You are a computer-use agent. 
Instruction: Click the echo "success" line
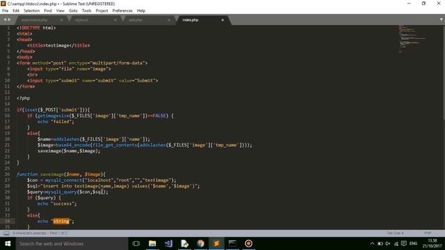click(x=57, y=203)
